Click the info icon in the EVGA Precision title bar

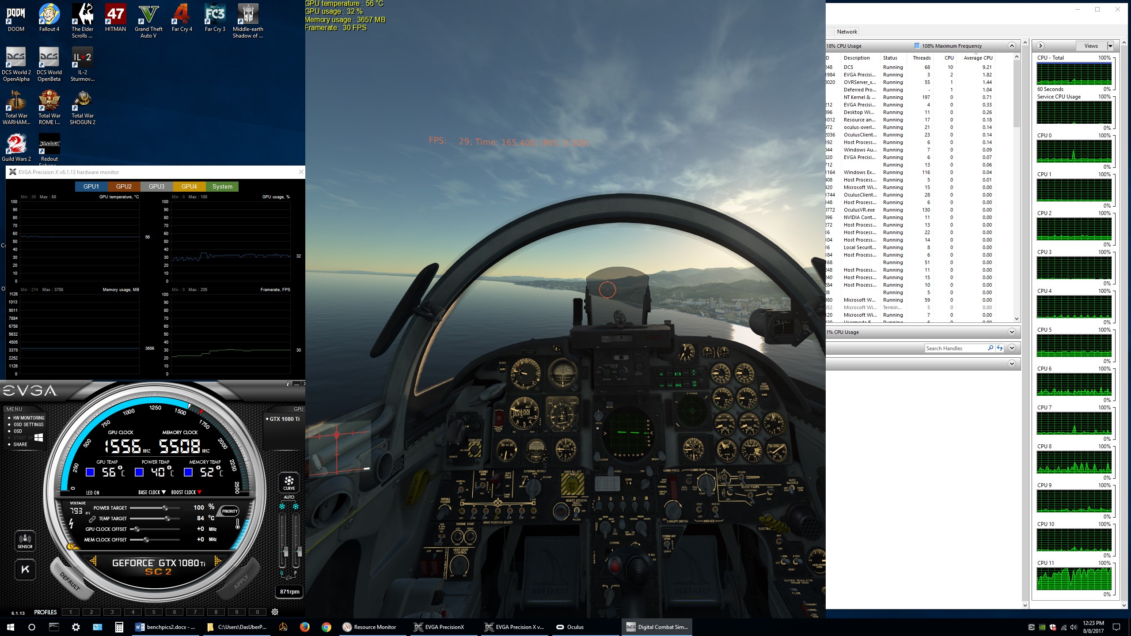[x=288, y=383]
